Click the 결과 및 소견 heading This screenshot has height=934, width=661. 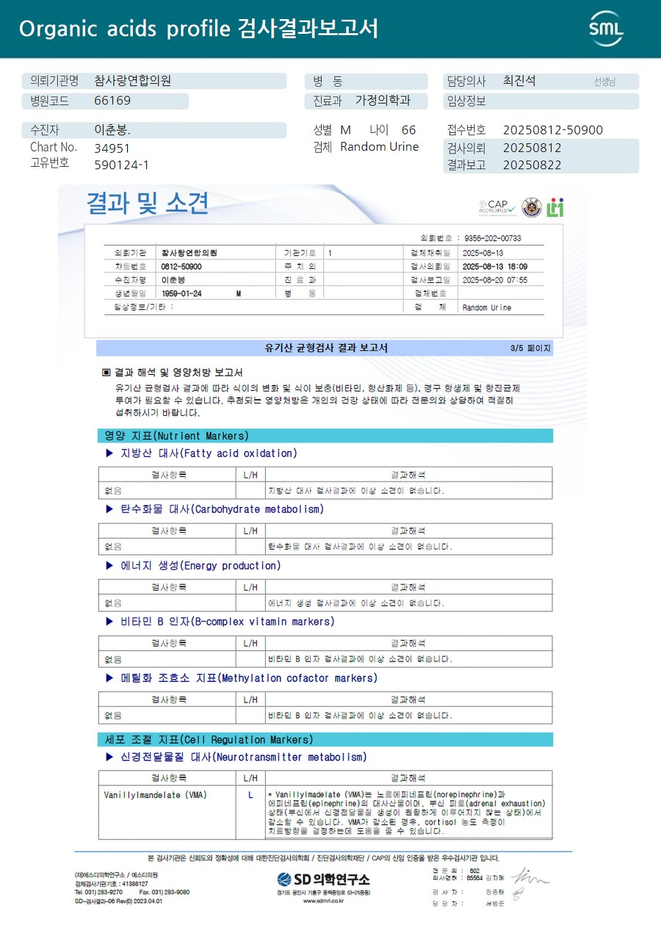(148, 203)
